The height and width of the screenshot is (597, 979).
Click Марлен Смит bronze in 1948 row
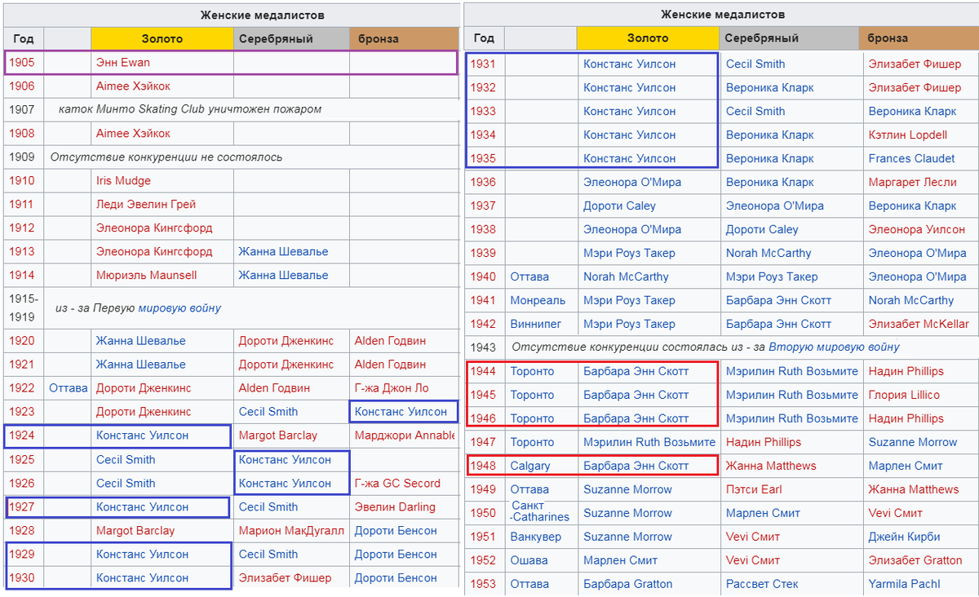[906, 466]
